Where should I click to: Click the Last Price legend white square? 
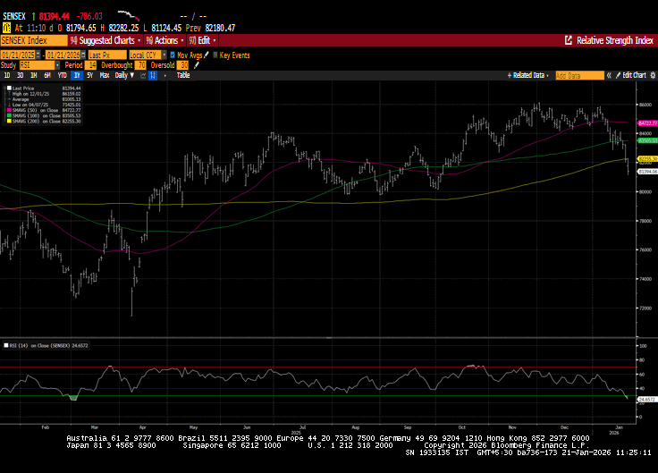(9, 89)
